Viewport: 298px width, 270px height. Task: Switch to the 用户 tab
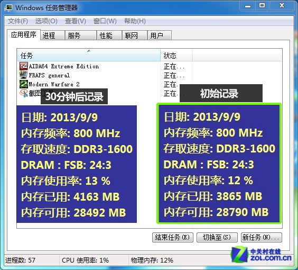[x=160, y=35]
